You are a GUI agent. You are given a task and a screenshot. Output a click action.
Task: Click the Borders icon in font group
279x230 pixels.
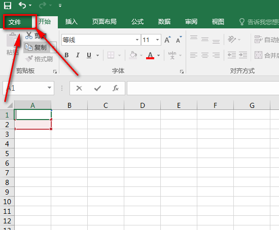(111, 55)
